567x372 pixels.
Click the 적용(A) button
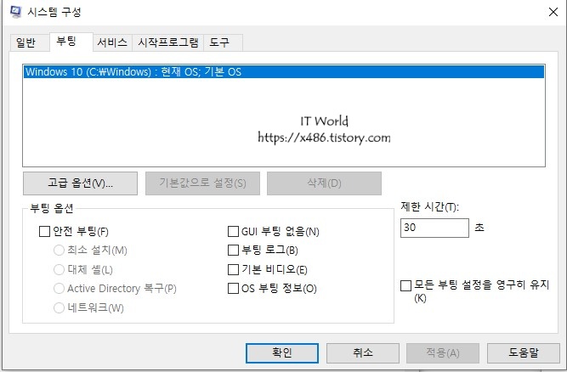(443, 352)
